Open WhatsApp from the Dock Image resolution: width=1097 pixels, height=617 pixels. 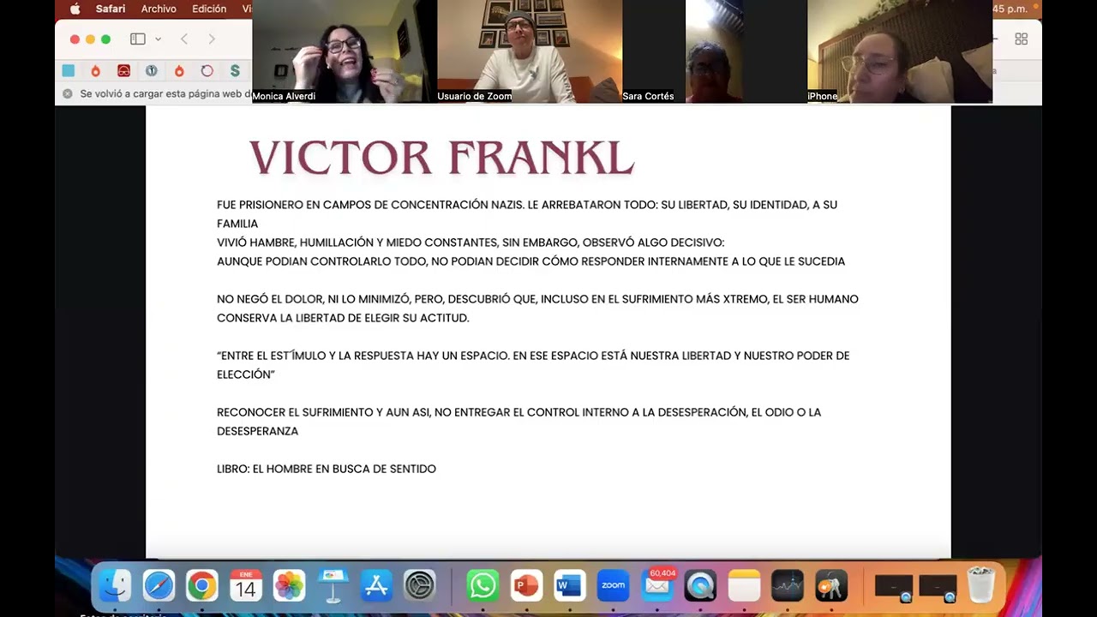[483, 586]
